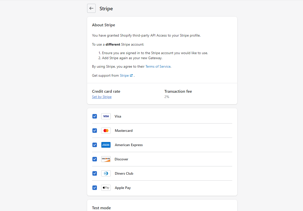Click the Discover card logo icon
This screenshot has height=211, width=303.
tap(106, 159)
